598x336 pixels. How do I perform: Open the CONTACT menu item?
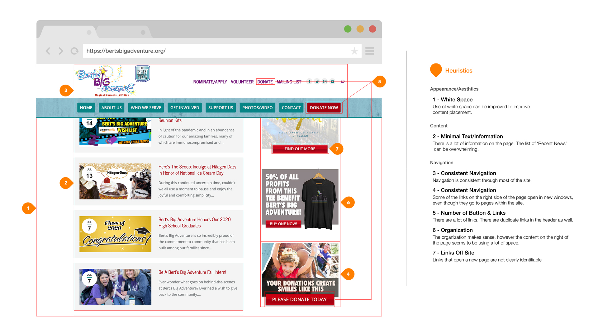point(291,108)
